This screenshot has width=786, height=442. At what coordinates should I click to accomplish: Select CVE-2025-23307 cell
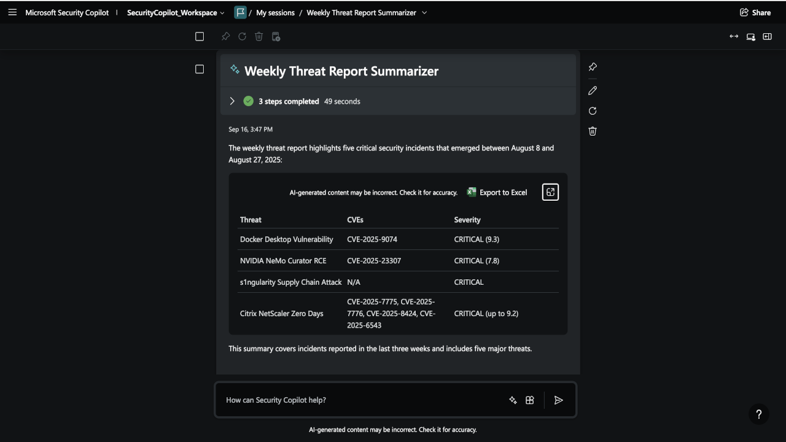(374, 261)
